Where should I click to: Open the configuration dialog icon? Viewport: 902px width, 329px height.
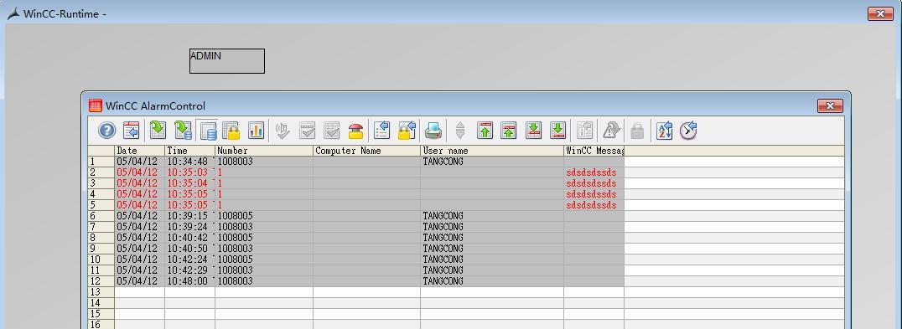pyautogui.click(x=132, y=131)
